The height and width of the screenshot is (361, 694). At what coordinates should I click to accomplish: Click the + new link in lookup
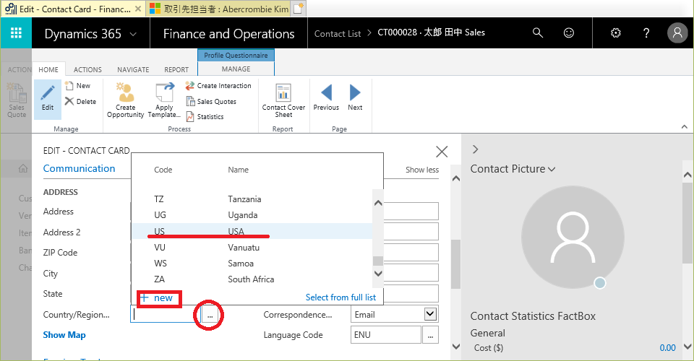pos(157,297)
